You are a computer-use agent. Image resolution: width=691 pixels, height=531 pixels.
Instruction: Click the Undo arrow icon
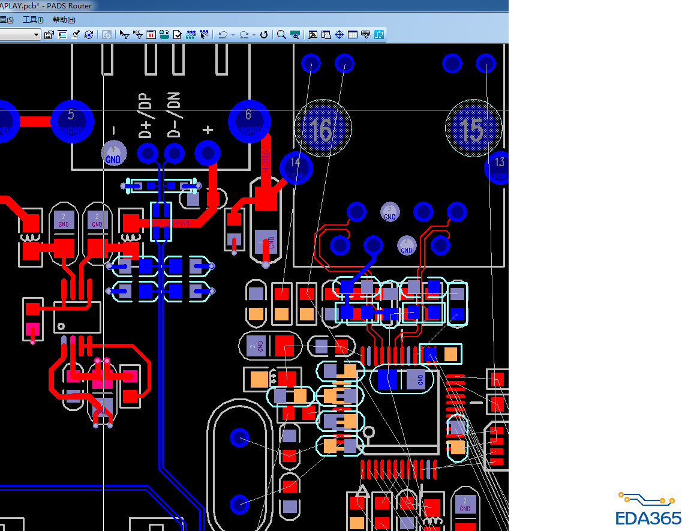click(x=223, y=34)
